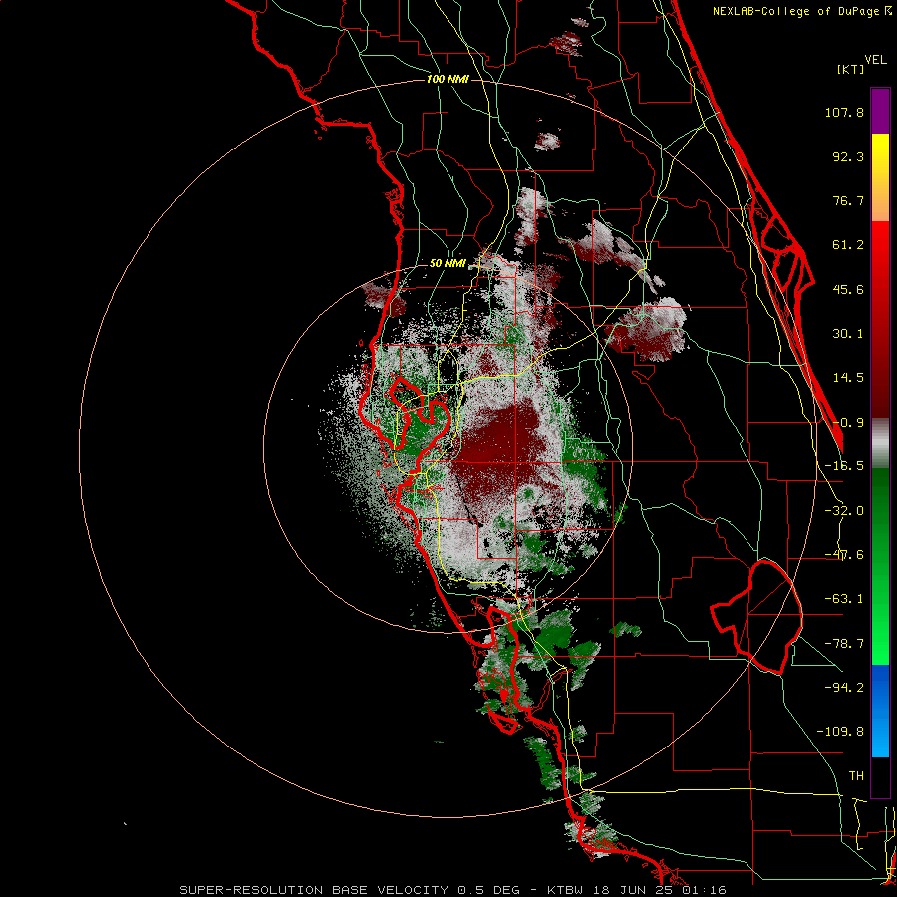Image resolution: width=897 pixels, height=897 pixels.
Task: Click the -16.5 velocity scale value
Action: [844, 466]
